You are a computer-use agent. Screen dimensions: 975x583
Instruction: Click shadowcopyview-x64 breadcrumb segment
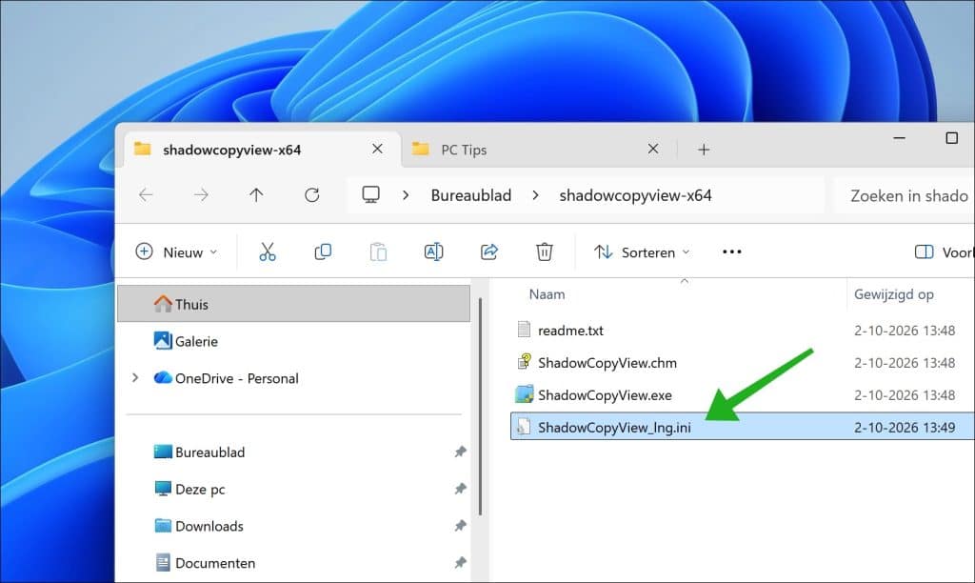(x=635, y=195)
